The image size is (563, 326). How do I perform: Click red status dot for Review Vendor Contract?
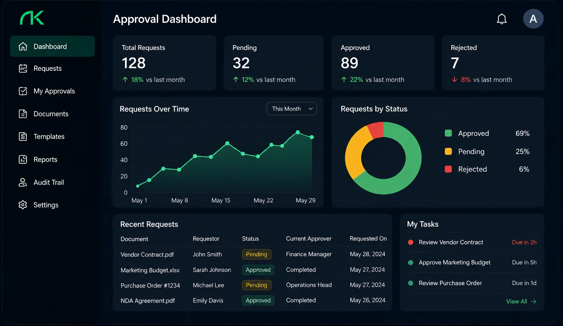click(411, 242)
